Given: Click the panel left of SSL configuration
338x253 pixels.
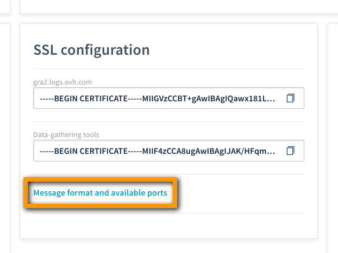Looking at the screenshot, I should pyautogui.click(x=4, y=135).
